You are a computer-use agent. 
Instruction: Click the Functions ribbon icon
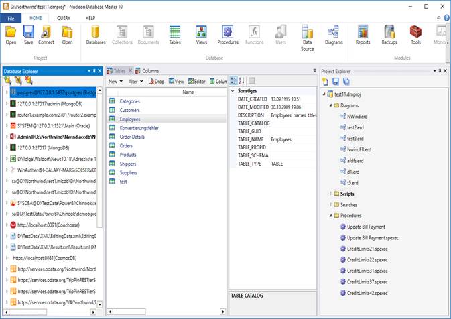[254, 35]
